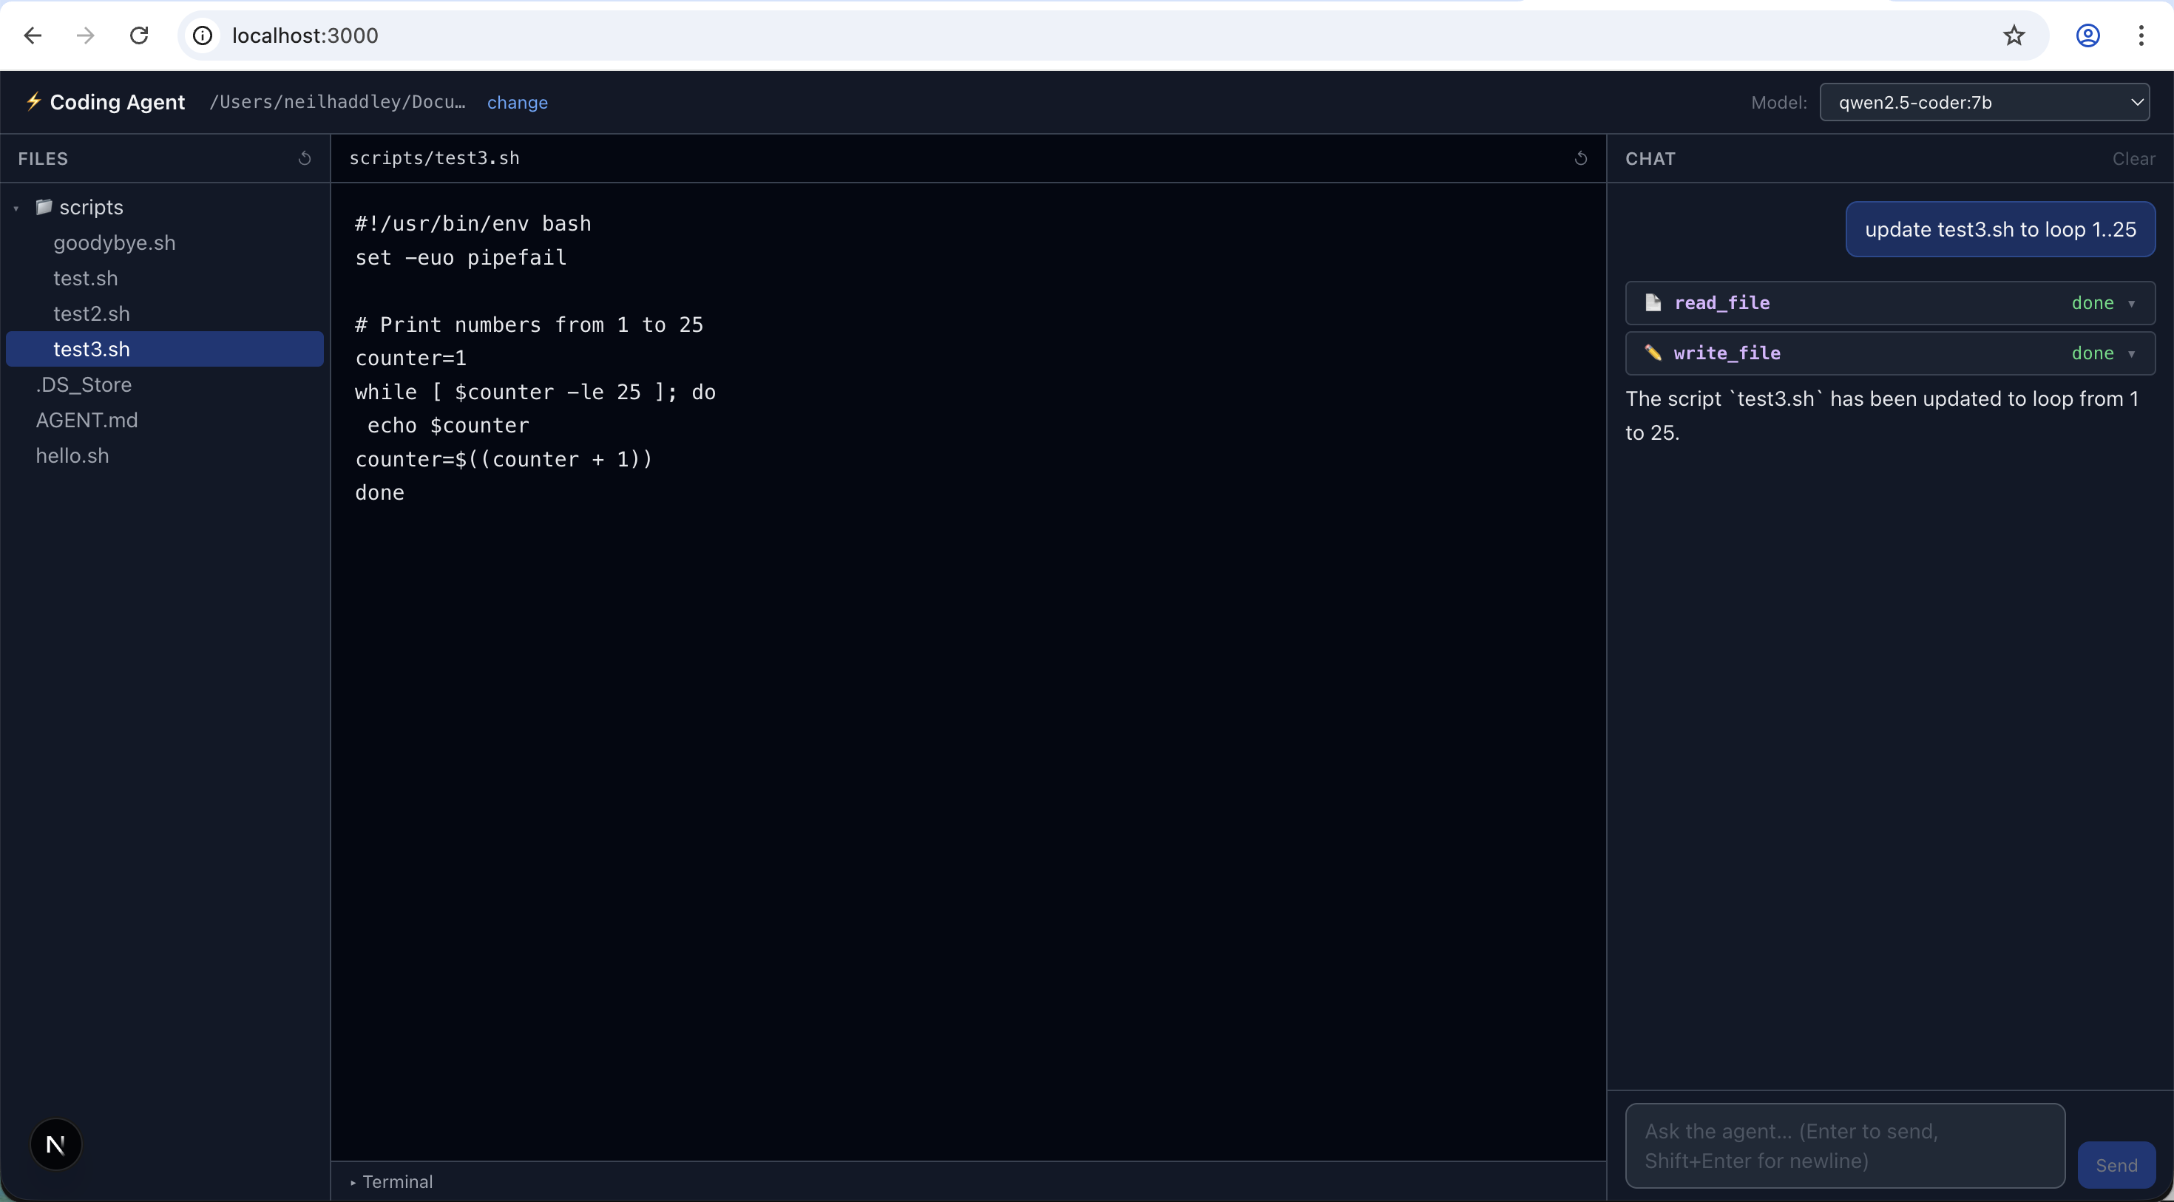
Task: Collapse the scripts folder in the tree
Action: click(x=16, y=208)
